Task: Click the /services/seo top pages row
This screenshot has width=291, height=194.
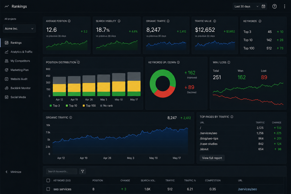Action: [240, 133]
